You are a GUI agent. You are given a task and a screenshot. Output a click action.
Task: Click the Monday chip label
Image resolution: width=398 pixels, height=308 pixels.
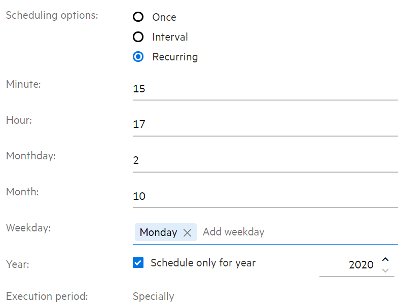point(158,232)
